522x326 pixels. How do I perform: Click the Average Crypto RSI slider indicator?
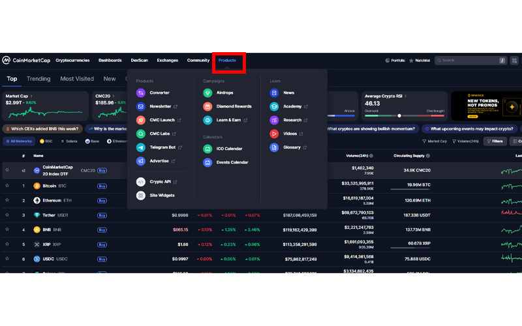[399, 116]
